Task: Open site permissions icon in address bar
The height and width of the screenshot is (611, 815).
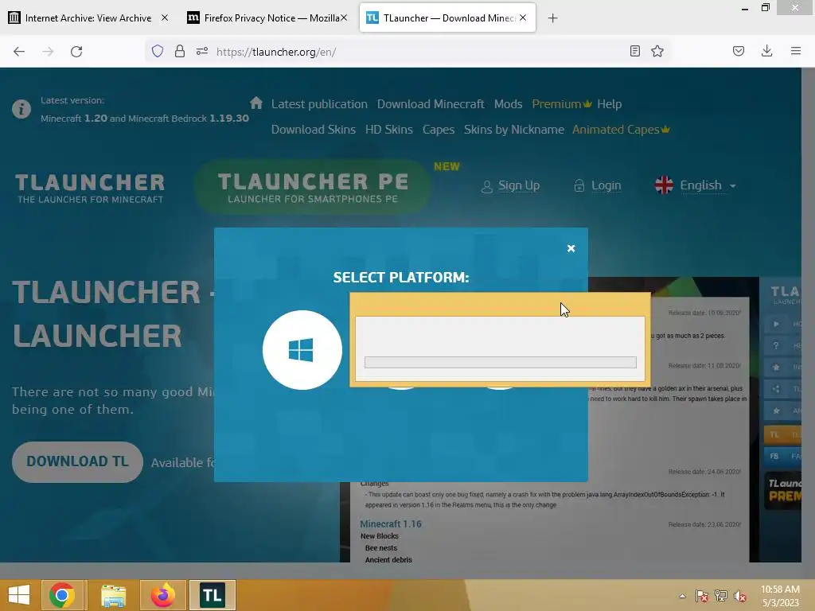Action: pyautogui.click(x=202, y=51)
